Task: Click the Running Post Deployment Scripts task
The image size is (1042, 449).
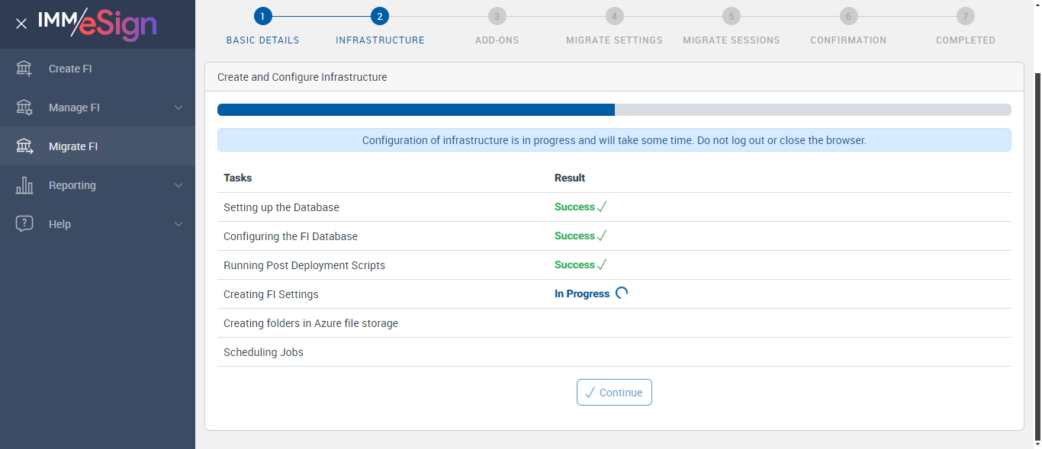Action: coord(304,265)
